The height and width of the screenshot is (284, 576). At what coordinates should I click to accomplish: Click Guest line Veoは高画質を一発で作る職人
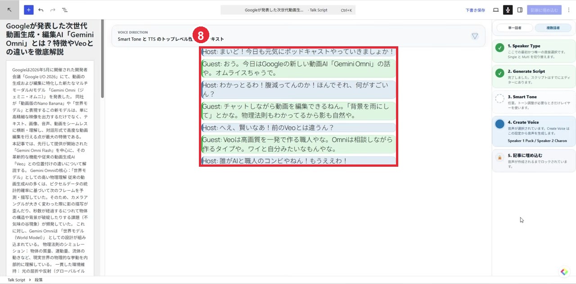[x=298, y=144]
